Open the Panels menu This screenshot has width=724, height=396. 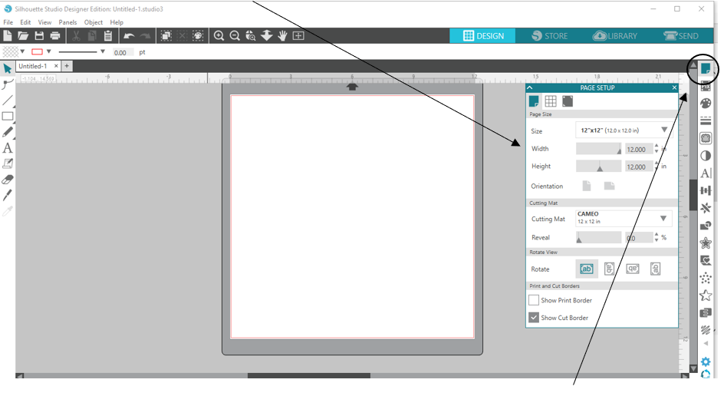[x=67, y=22]
